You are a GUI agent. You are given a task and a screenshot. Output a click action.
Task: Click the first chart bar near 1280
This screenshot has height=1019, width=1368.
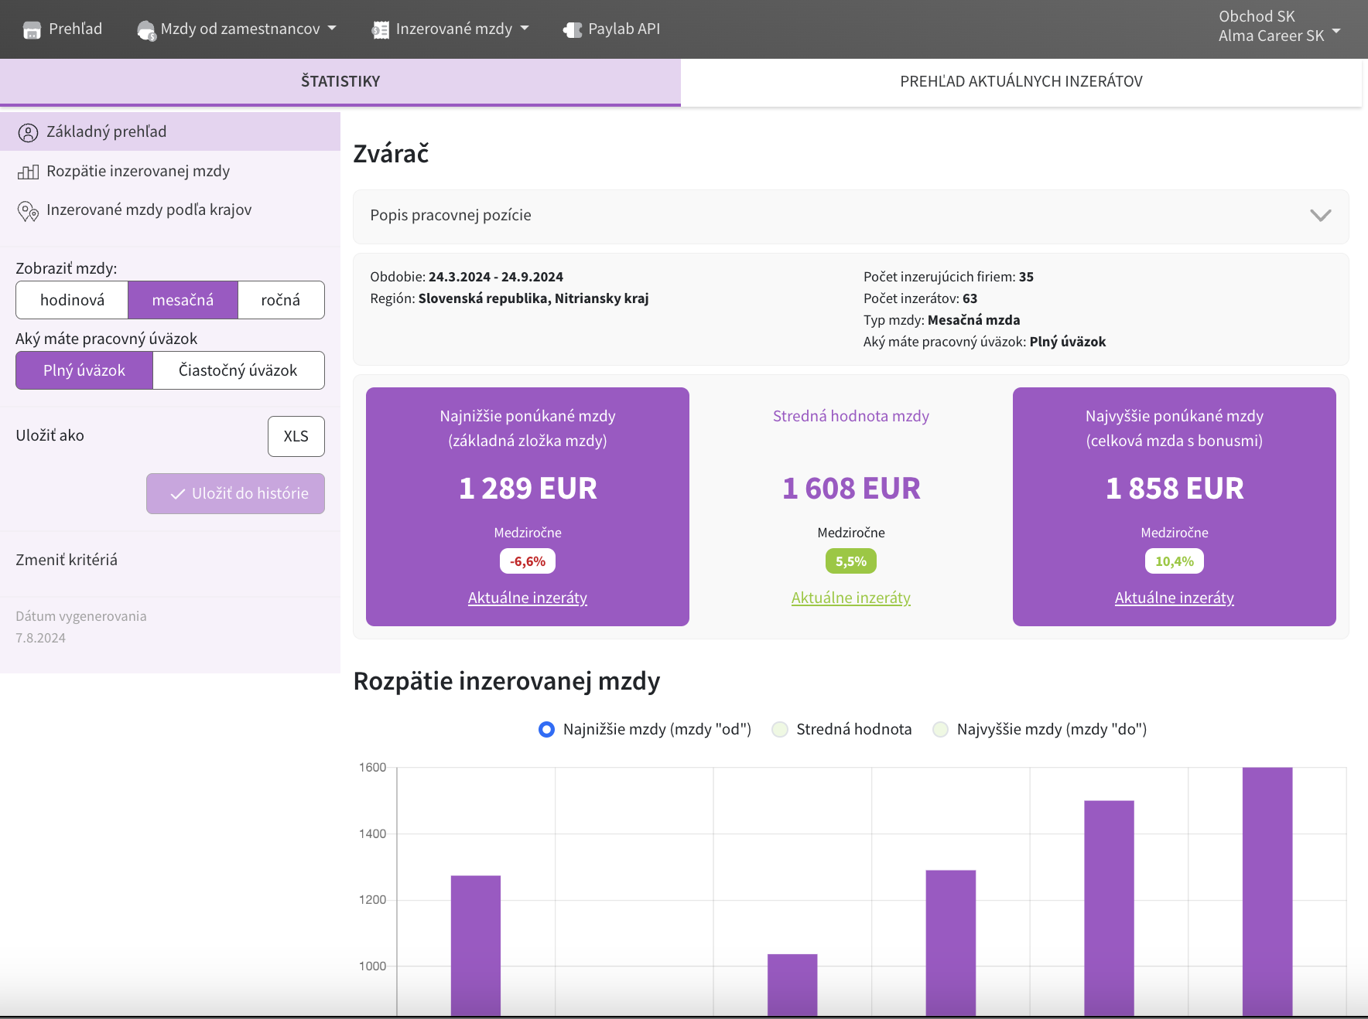476,945
